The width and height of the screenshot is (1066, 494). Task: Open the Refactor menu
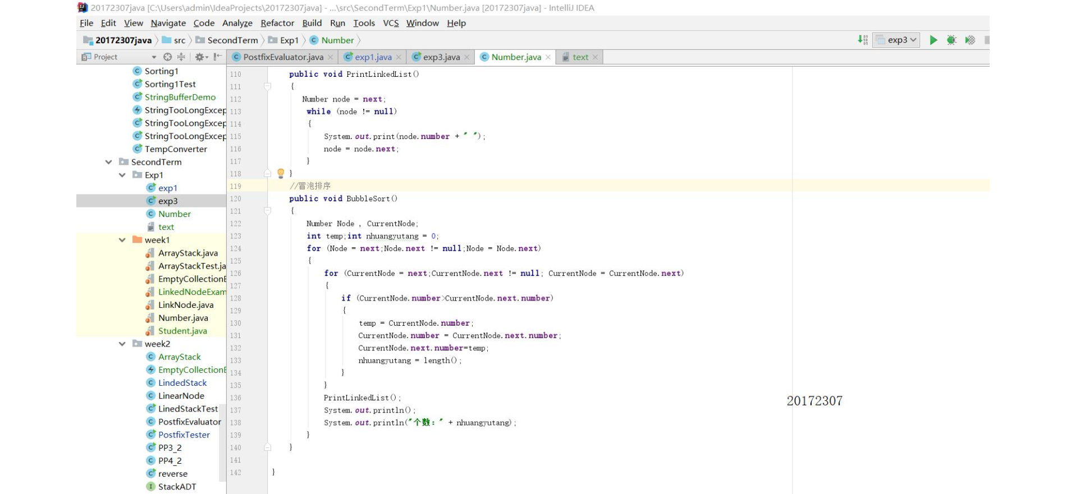[x=277, y=23]
